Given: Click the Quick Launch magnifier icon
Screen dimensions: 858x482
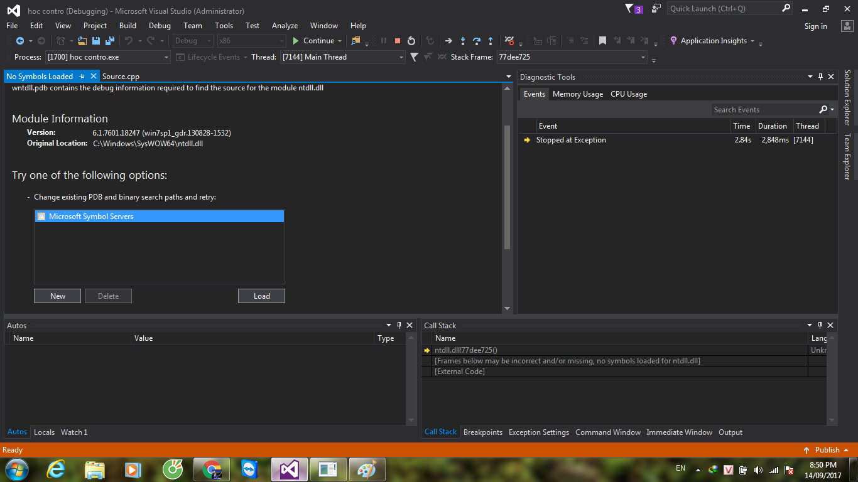Looking at the screenshot, I should click(x=786, y=9).
